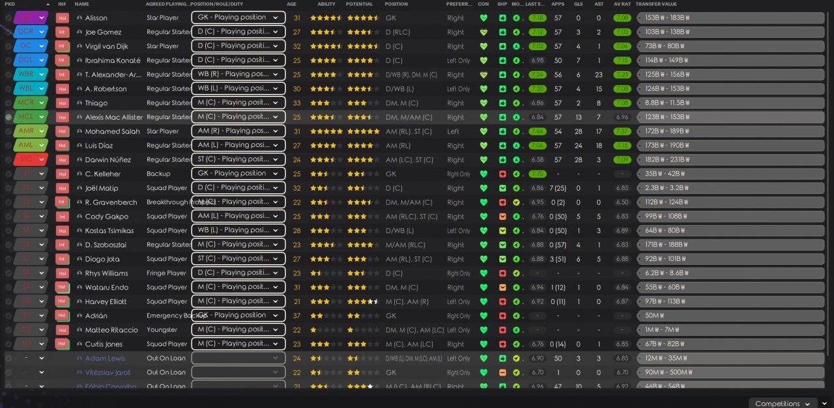Click C. Kelleher's red match sharpness icon

tap(502, 174)
